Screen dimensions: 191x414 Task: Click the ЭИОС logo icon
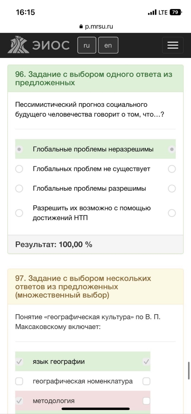[x=18, y=45]
